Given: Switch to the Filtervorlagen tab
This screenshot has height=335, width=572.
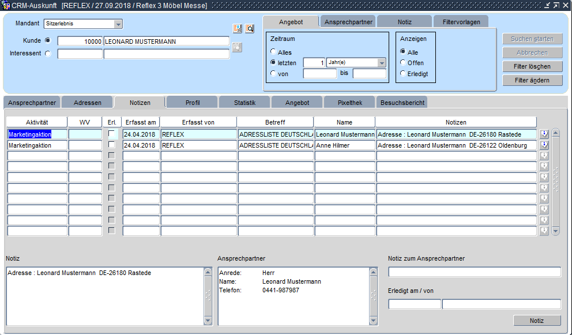Looking at the screenshot, I should (460, 22).
